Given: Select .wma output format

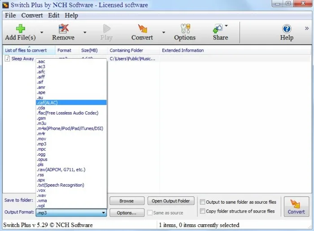Looking at the screenshot, I should 71,200.
